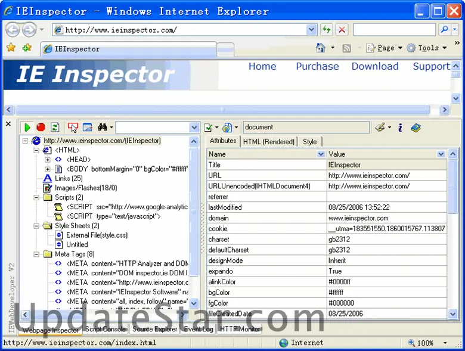This screenshot has width=465, height=351.
Task: Switch to the HTML (Rendered) tab
Action: click(269, 142)
